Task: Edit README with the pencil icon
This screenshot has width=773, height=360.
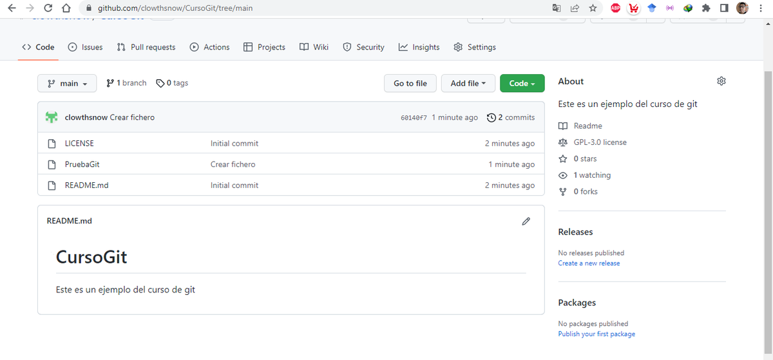Action: point(526,221)
